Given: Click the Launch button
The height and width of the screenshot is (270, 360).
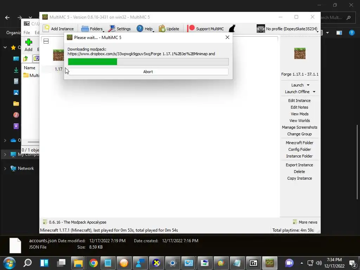Looking at the screenshot, I should coord(297,85).
